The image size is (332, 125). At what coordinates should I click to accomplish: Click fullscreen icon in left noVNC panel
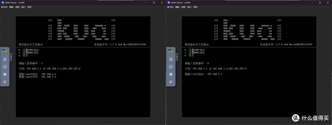5,67
